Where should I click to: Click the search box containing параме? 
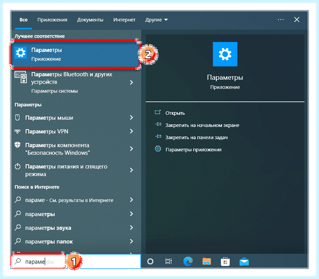coord(76,261)
